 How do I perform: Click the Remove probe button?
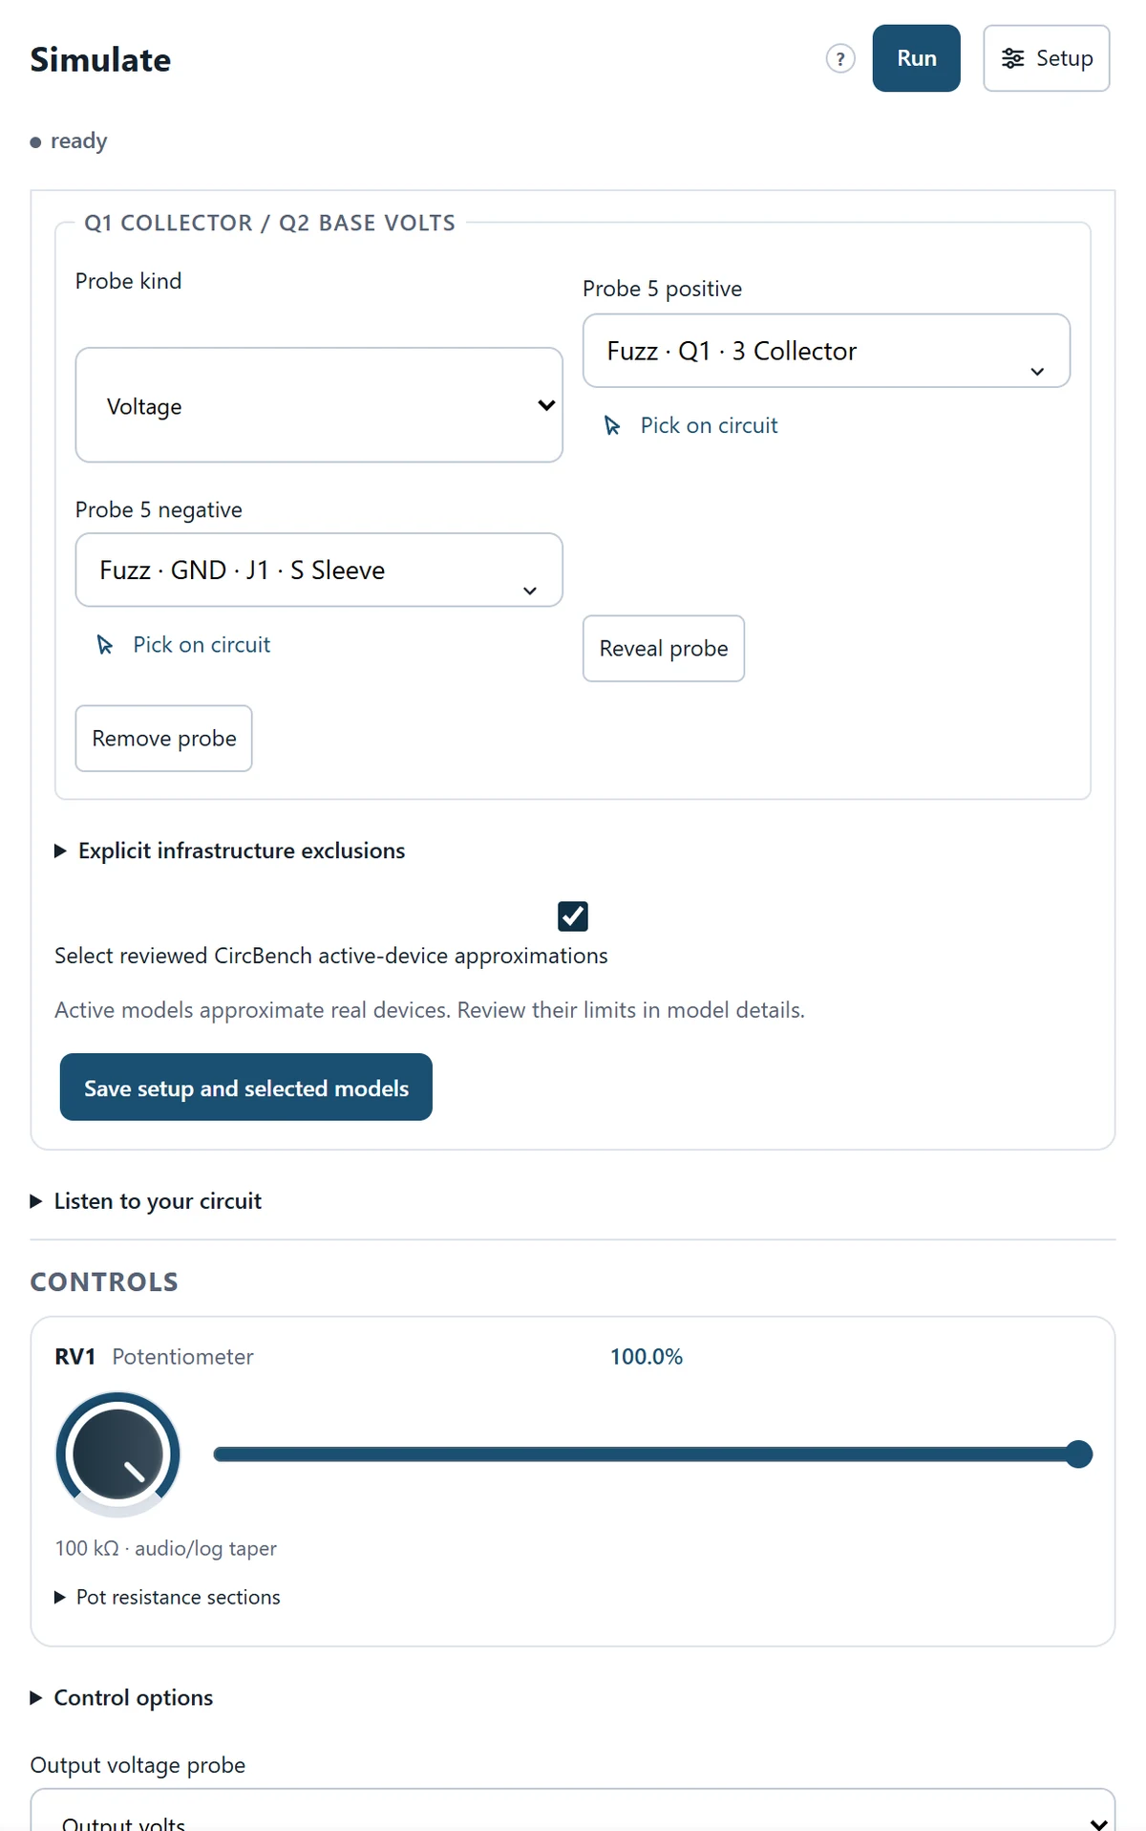164,739
